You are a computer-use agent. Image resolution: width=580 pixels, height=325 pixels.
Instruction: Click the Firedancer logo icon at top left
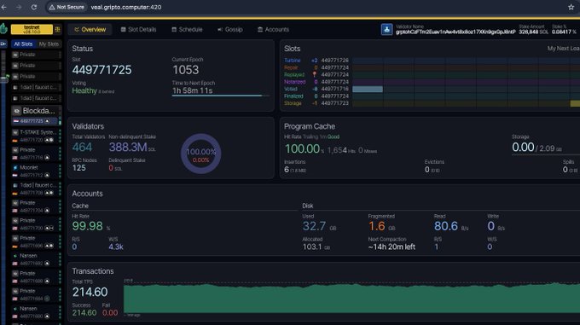click(3, 29)
